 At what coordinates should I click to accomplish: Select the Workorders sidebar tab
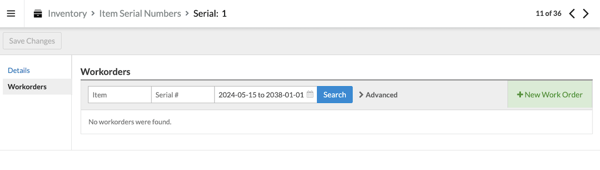(27, 87)
